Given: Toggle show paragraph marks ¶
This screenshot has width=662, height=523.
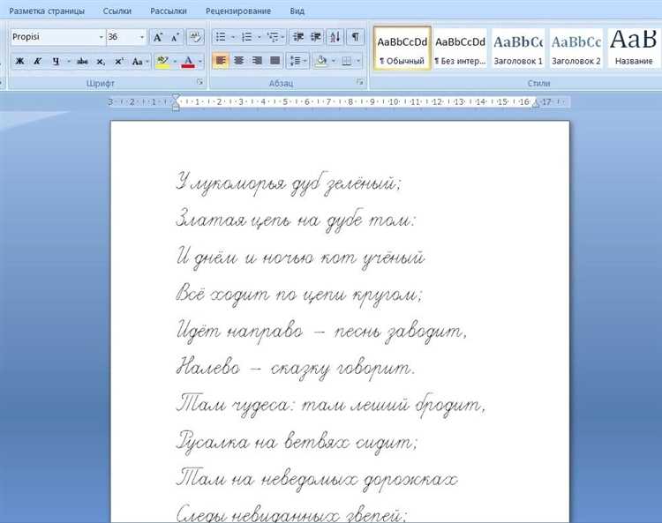Looking at the screenshot, I should [356, 38].
